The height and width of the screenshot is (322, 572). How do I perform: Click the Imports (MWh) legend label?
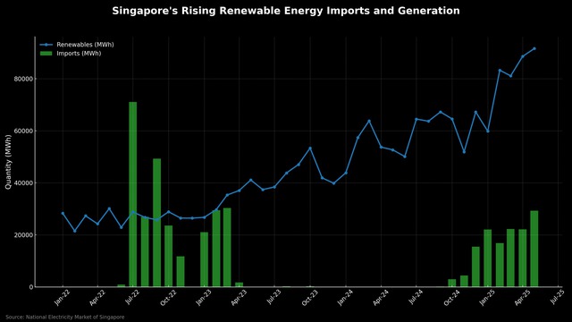79,54
